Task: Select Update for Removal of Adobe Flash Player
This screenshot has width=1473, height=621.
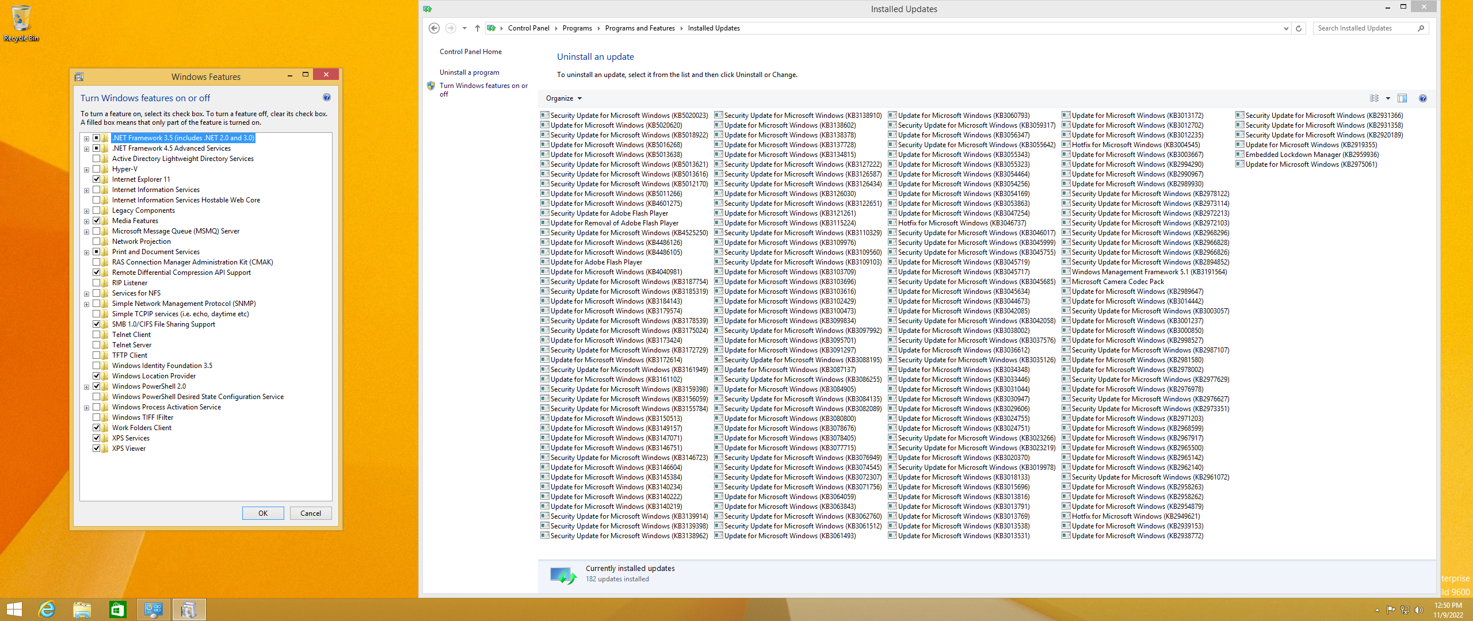Action: pos(609,223)
